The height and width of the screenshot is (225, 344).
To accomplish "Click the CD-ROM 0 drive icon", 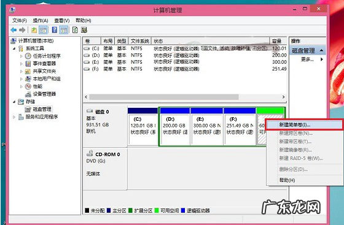I will (90, 153).
